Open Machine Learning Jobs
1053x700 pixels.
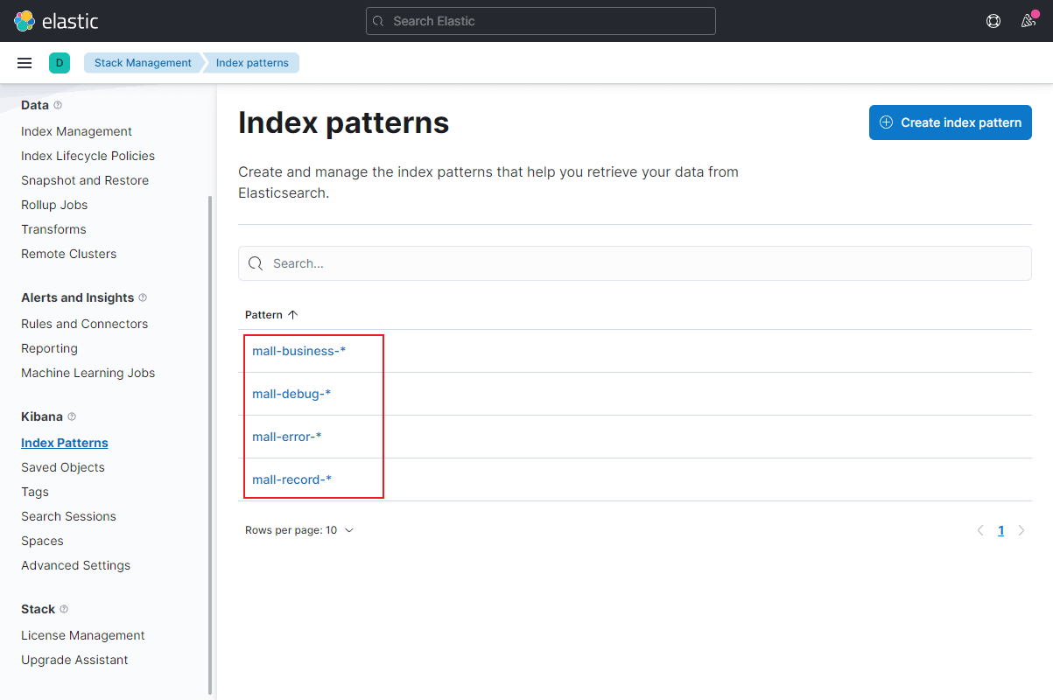click(x=88, y=373)
